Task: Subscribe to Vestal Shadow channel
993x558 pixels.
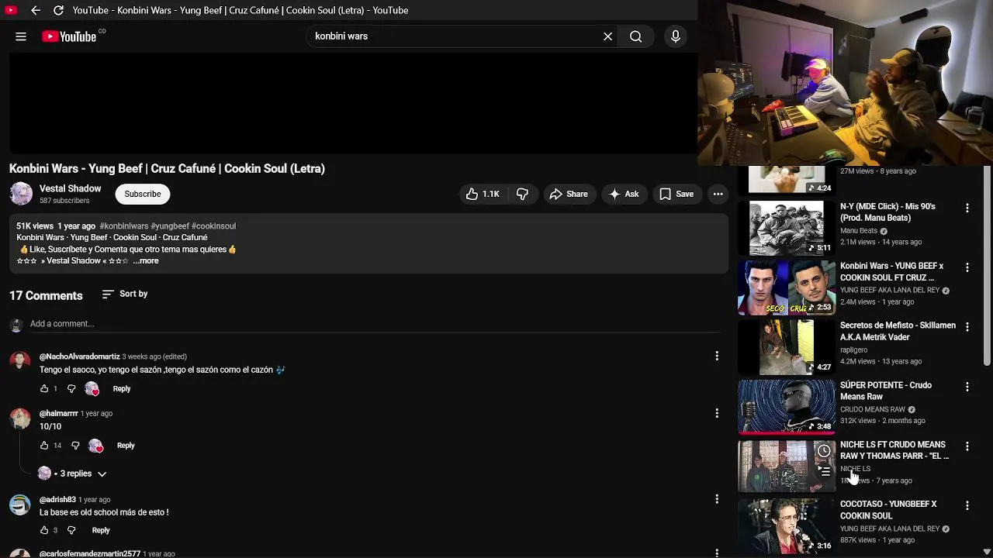Action: click(x=143, y=194)
